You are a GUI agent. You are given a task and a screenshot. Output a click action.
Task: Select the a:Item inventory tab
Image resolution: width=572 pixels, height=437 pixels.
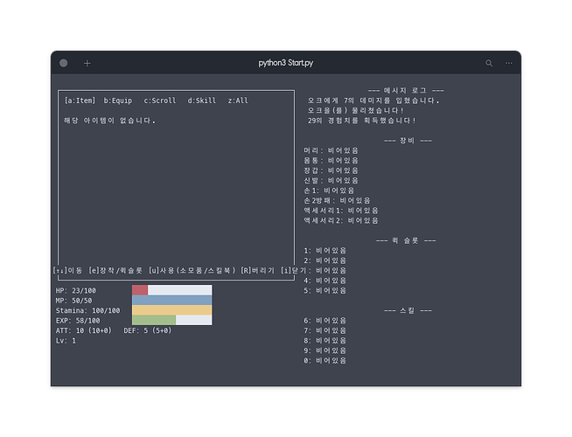tap(80, 101)
